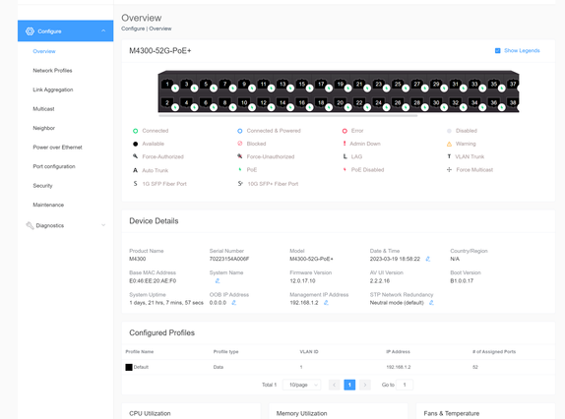Open Port configuration

point(54,166)
